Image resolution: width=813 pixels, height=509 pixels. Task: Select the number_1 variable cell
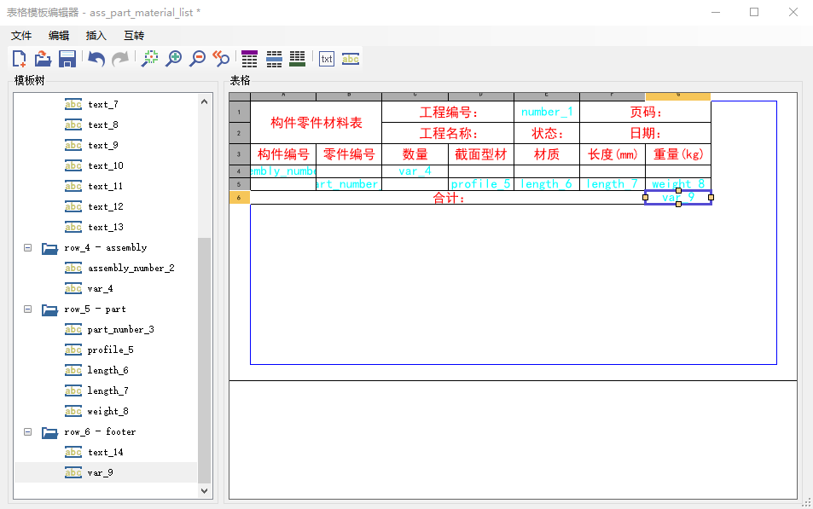(547, 112)
